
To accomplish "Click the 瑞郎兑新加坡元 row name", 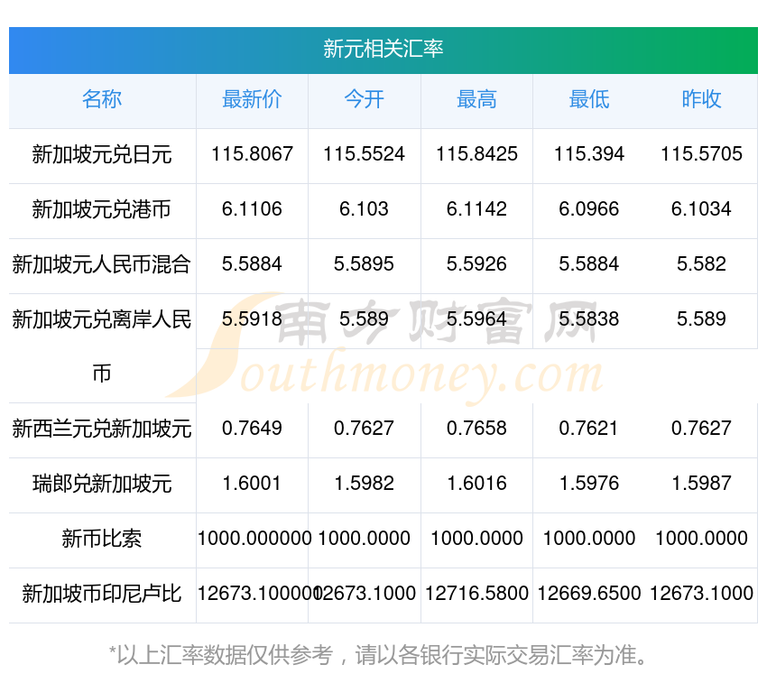I will coord(102,484).
